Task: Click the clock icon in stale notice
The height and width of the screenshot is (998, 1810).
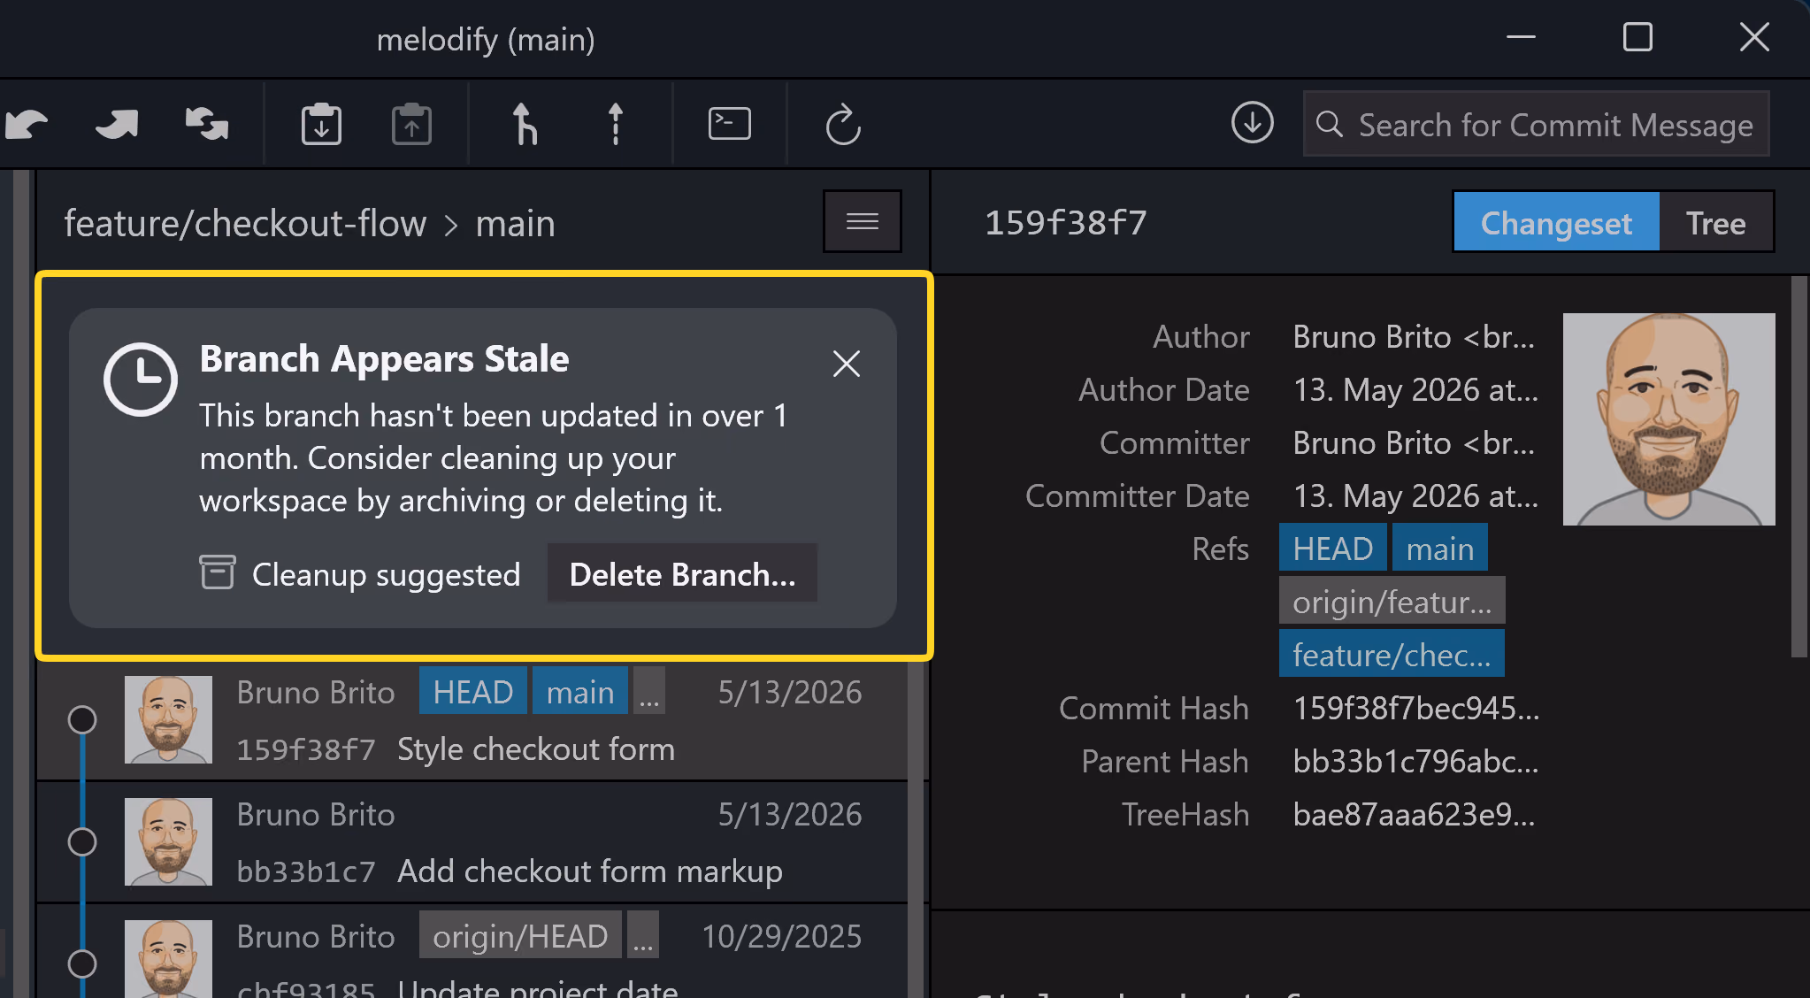Action: (x=141, y=380)
